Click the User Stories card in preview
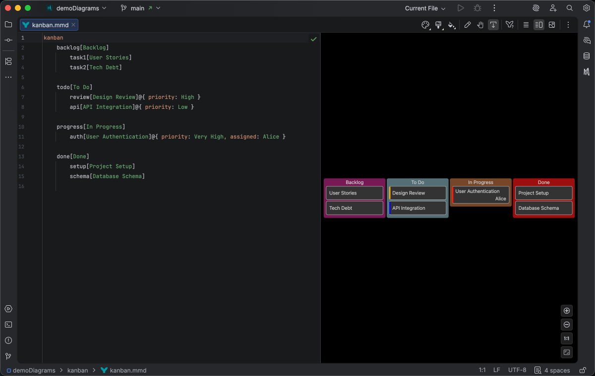The image size is (595, 376). (355, 193)
